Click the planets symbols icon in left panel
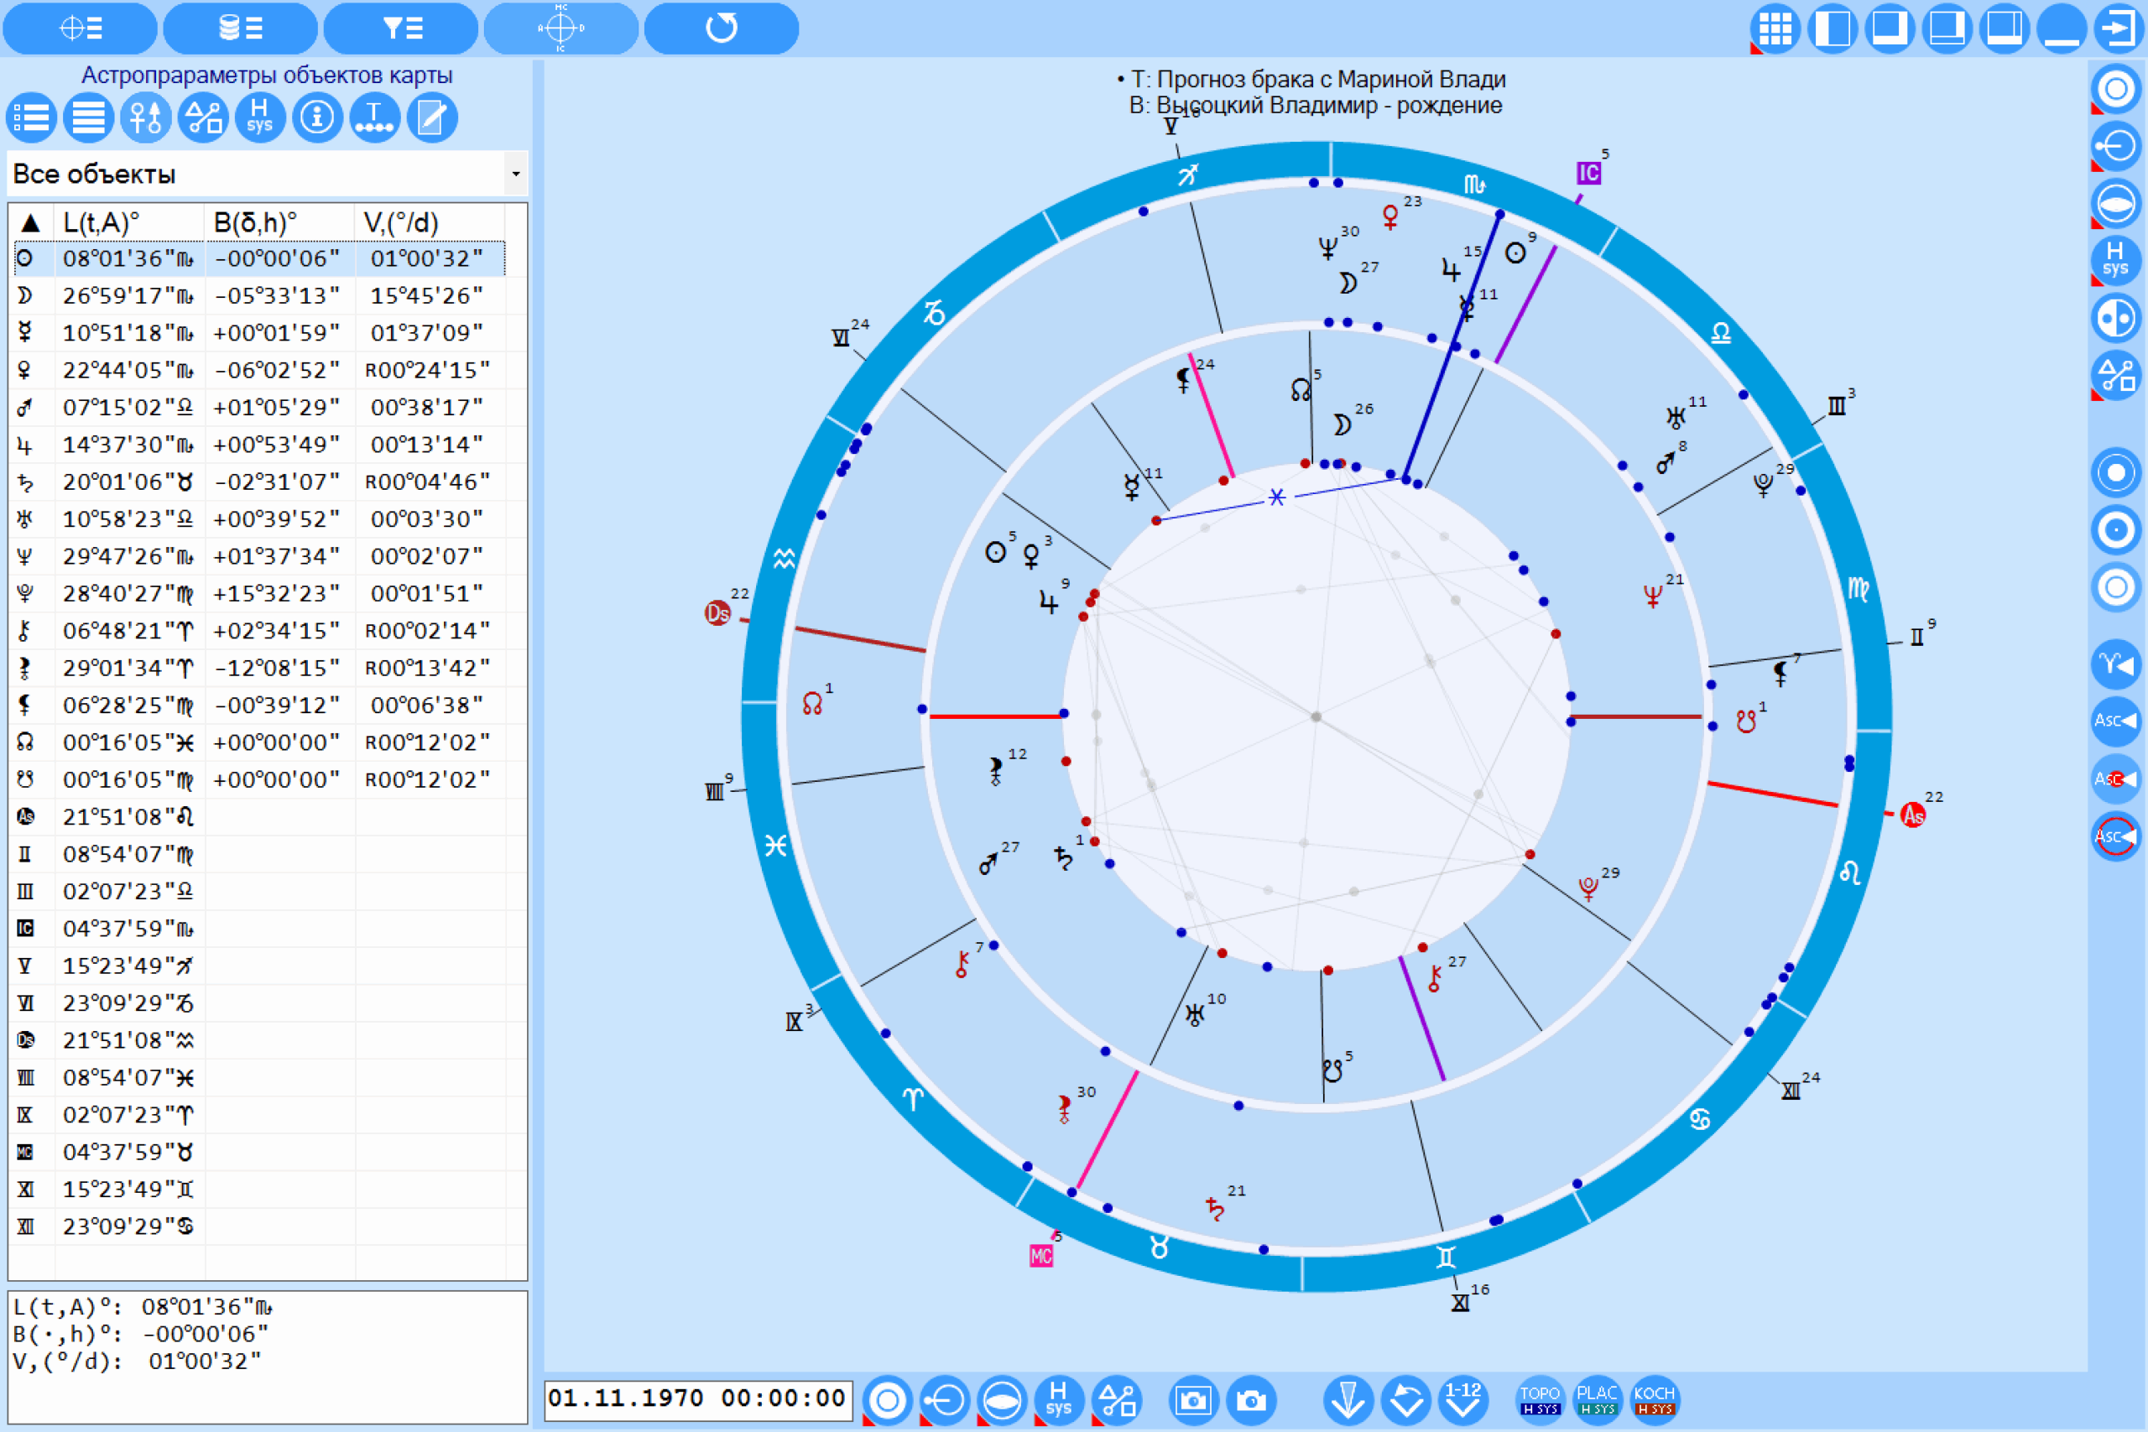 pyautogui.click(x=146, y=117)
